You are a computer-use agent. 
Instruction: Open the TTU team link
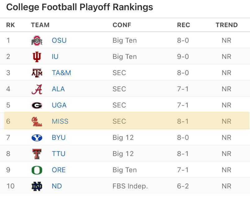click(x=58, y=154)
